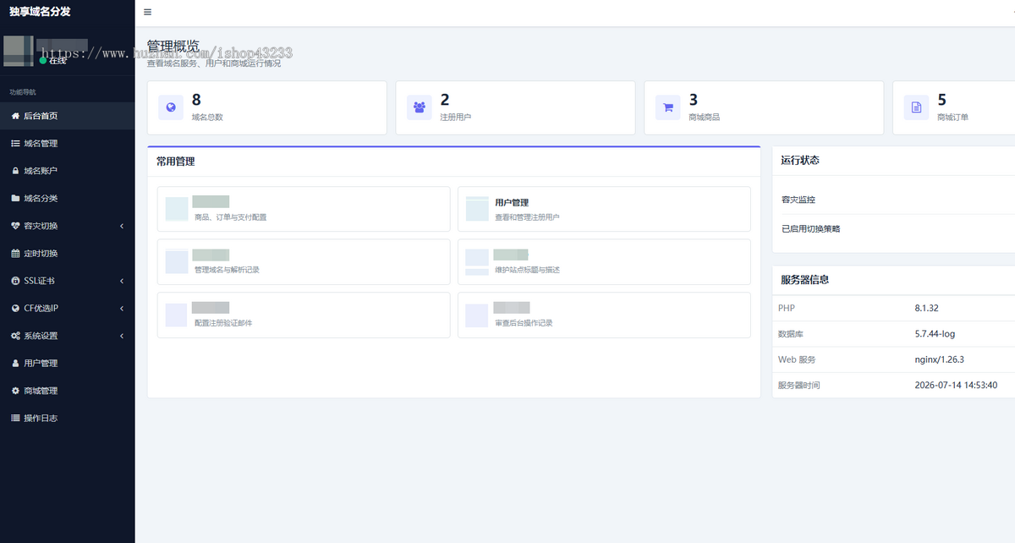This screenshot has height=543, width=1015.
Task: Click the gears icon beside 系统设置
Action: tap(15, 336)
